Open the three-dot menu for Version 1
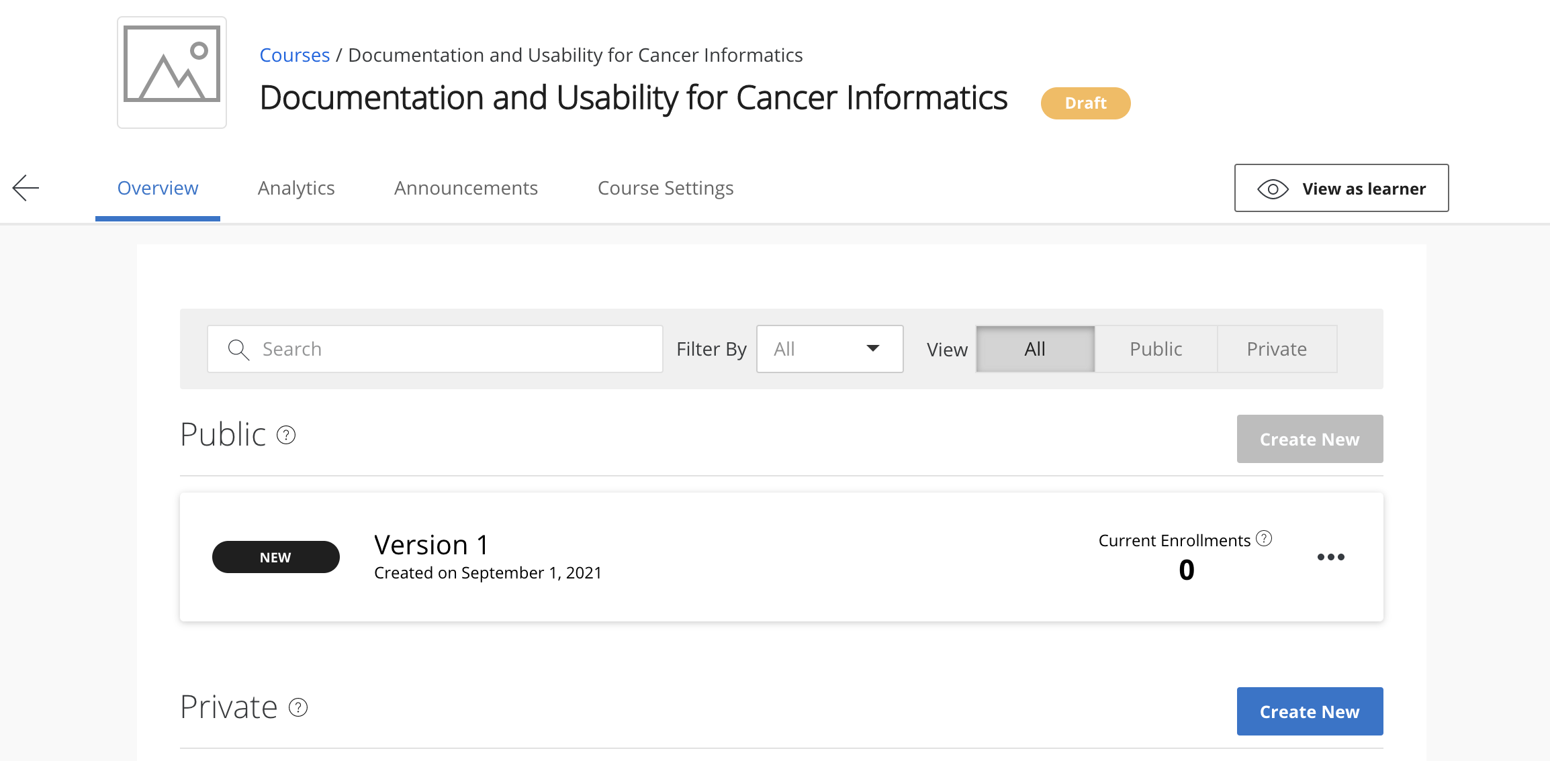This screenshot has height=761, width=1550. coord(1330,557)
